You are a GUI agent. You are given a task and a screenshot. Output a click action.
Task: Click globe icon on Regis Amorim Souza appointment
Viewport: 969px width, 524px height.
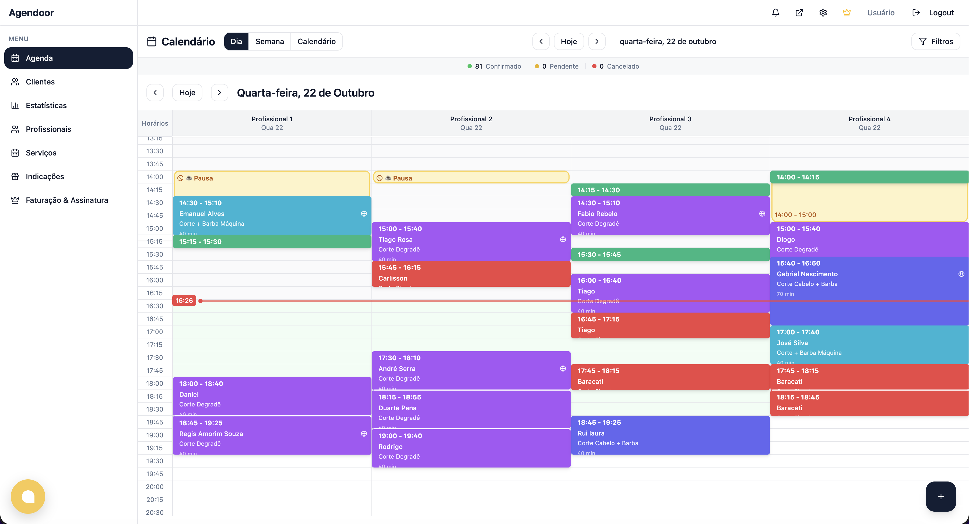(364, 434)
